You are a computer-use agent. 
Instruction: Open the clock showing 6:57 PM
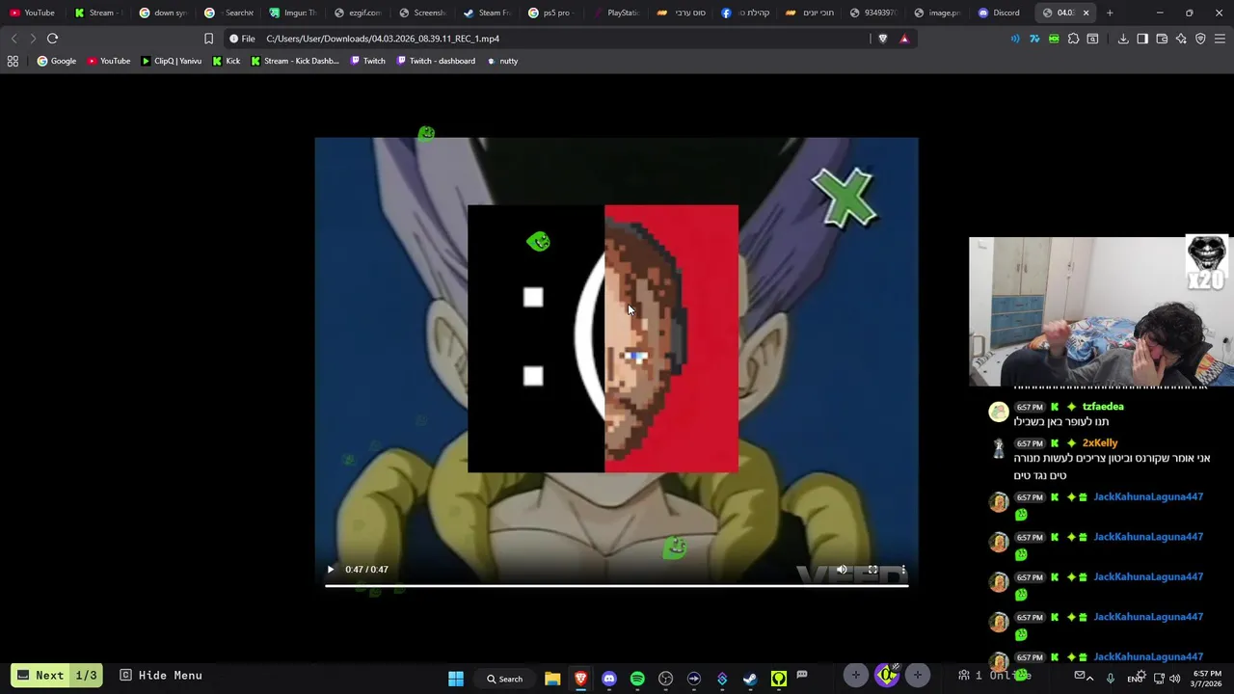1207,679
